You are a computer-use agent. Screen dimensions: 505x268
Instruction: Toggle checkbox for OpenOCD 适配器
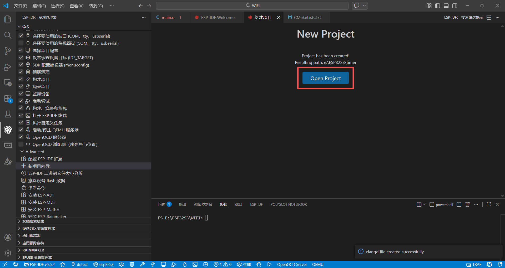coord(21,144)
